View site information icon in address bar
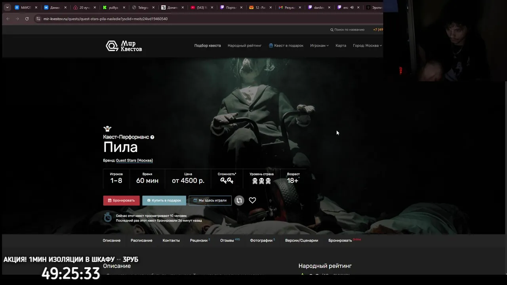507x285 pixels. click(x=38, y=19)
